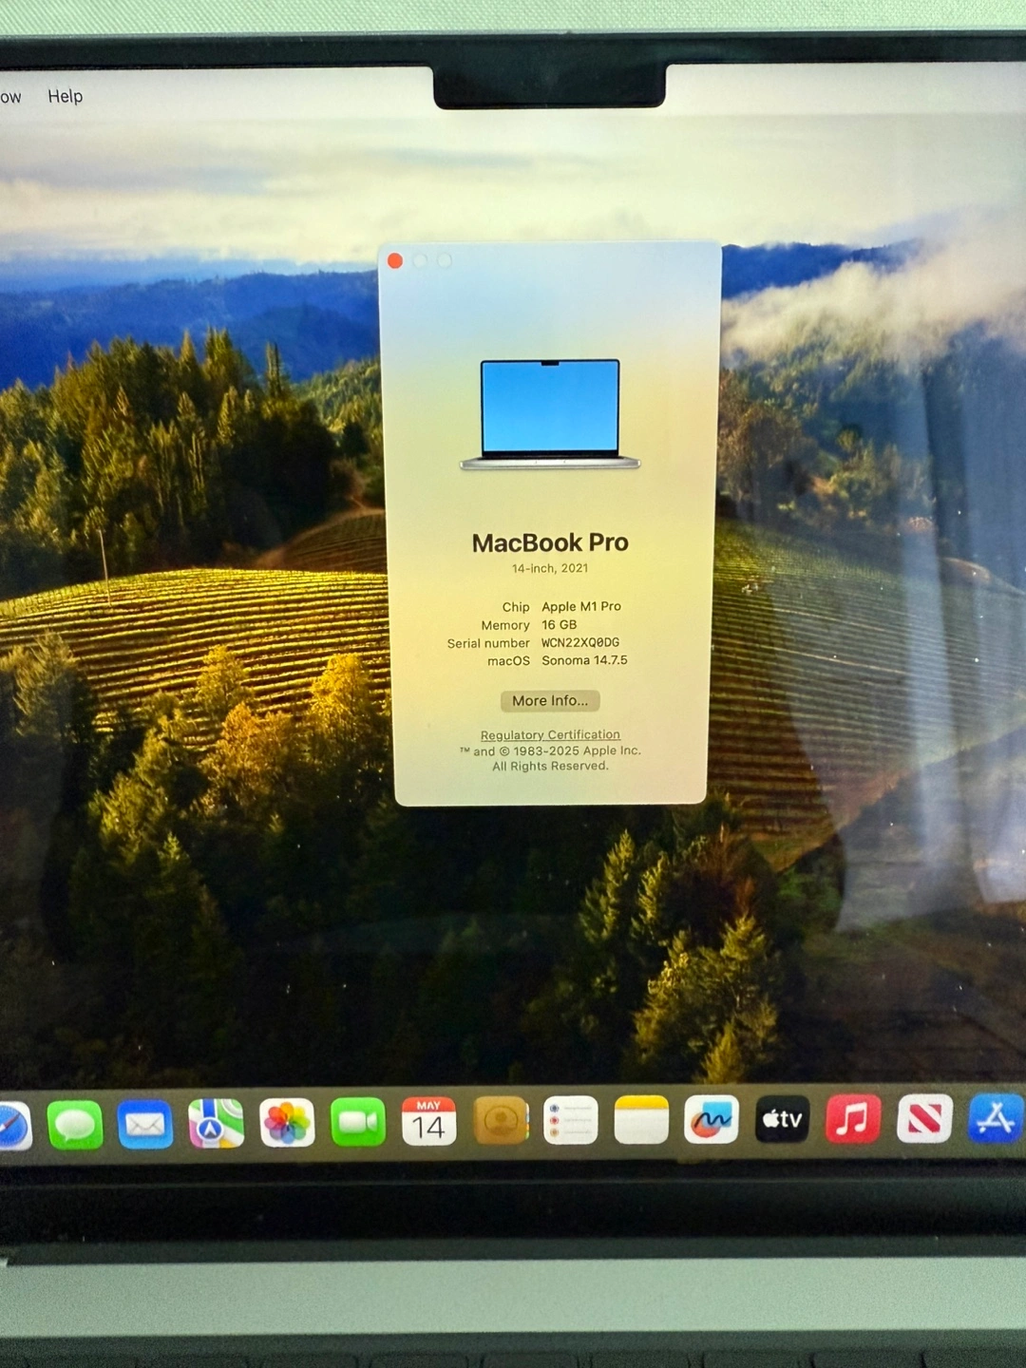Click the Calendar icon showing May 14
Viewport: 1026px width, 1368px height.
point(428,1122)
